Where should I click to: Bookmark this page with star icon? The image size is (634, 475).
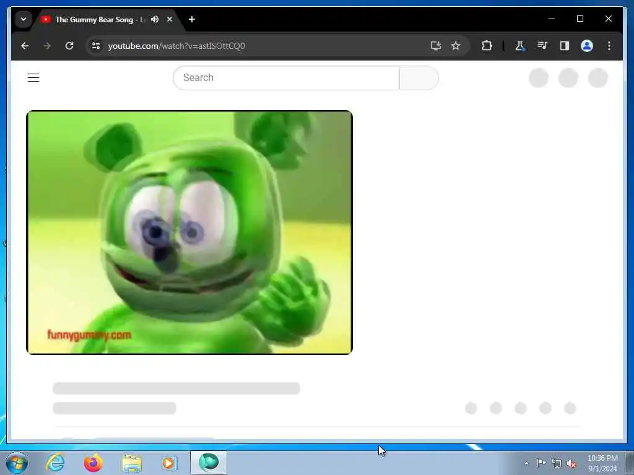pos(456,46)
